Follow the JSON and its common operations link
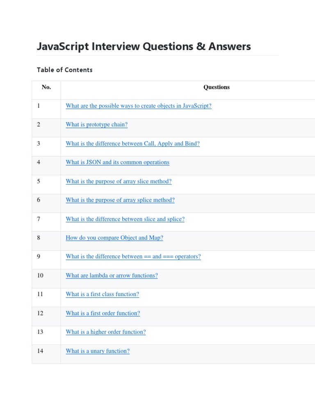 coord(117,162)
